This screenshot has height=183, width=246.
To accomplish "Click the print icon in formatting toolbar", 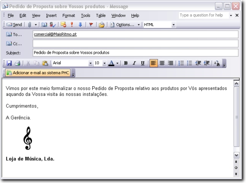I will coord(18,63).
